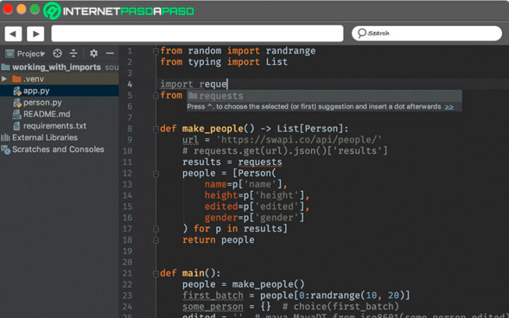Toggle fold marker next to def make_people
The image size is (509, 318).
(x=155, y=129)
